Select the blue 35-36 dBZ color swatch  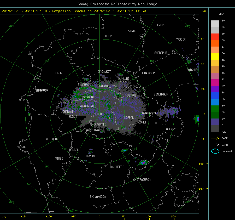tap(215, 96)
